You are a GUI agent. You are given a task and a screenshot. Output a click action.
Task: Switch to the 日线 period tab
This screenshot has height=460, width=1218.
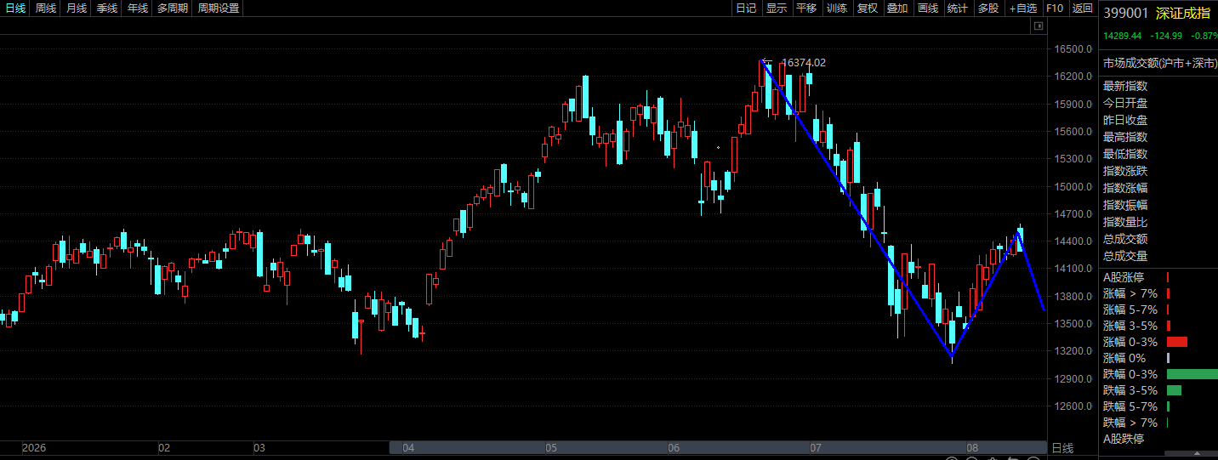[14, 9]
